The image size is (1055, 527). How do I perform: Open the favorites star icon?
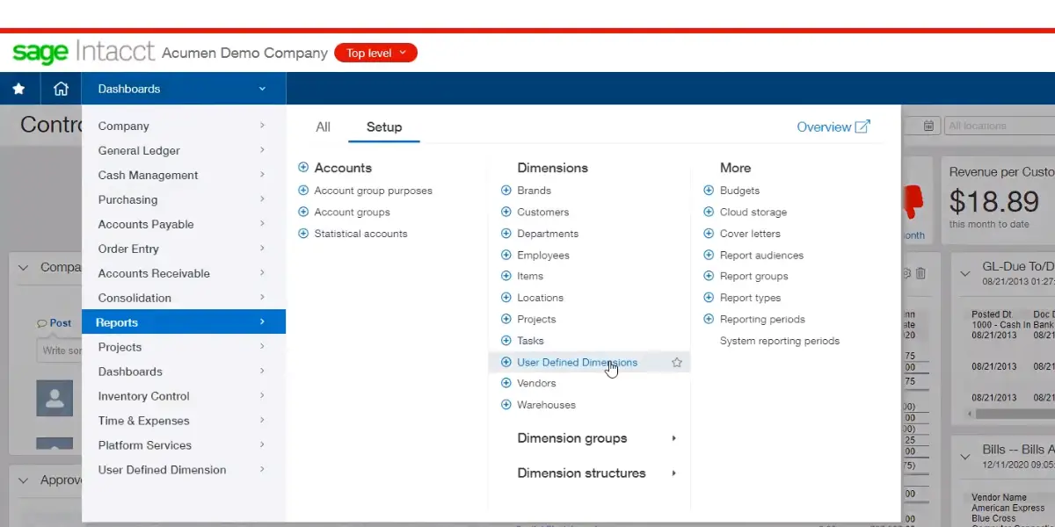tap(18, 89)
